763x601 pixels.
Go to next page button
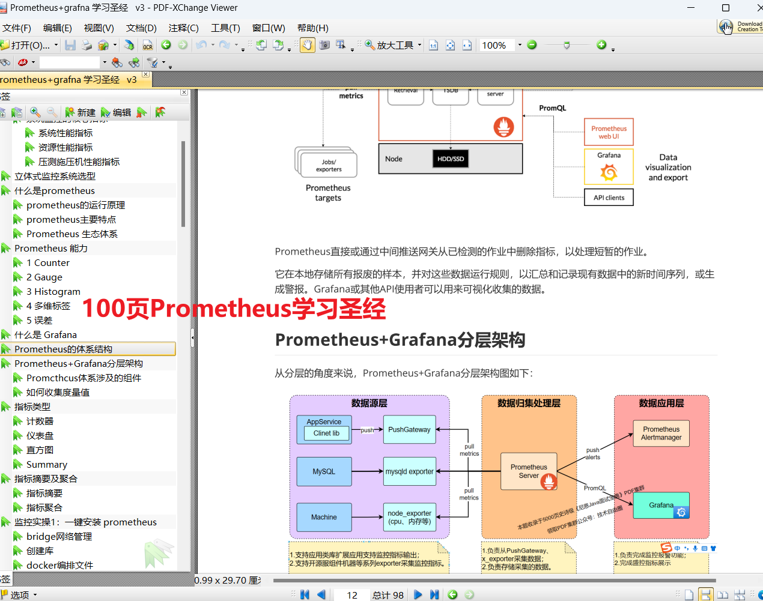[x=418, y=594]
